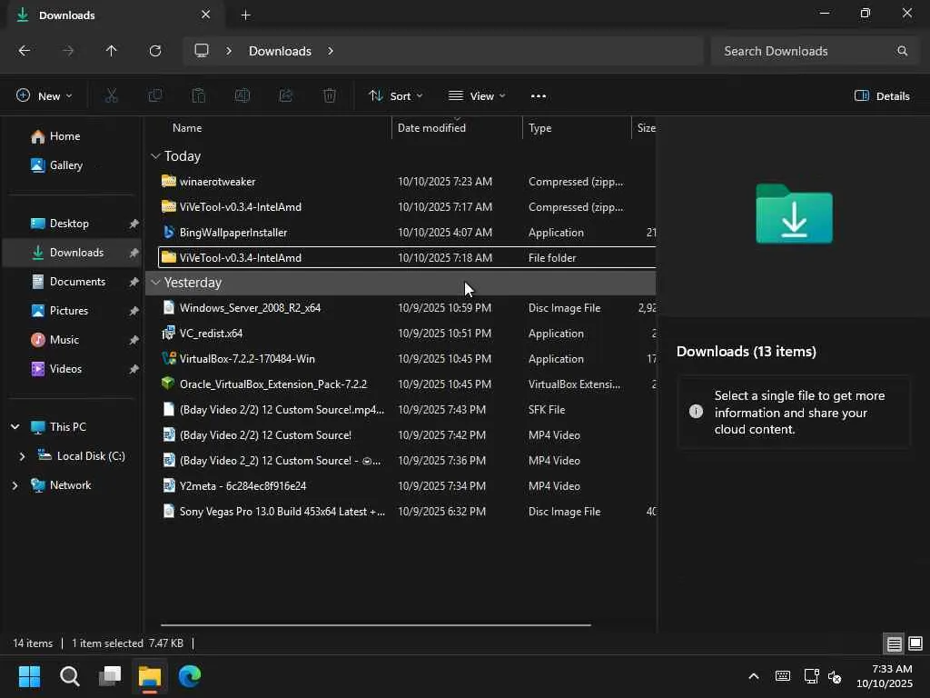The height and width of the screenshot is (698, 930).
Task: Click the Refresh icon in navigation bar
Action: 155,51
